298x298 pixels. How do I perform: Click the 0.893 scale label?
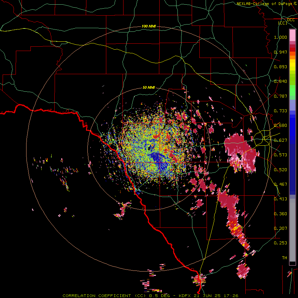(x=280, y=67)
